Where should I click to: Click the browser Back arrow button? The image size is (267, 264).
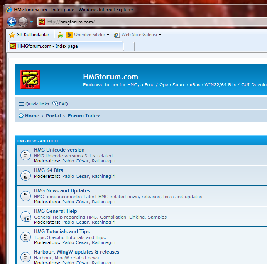(12, 22)
